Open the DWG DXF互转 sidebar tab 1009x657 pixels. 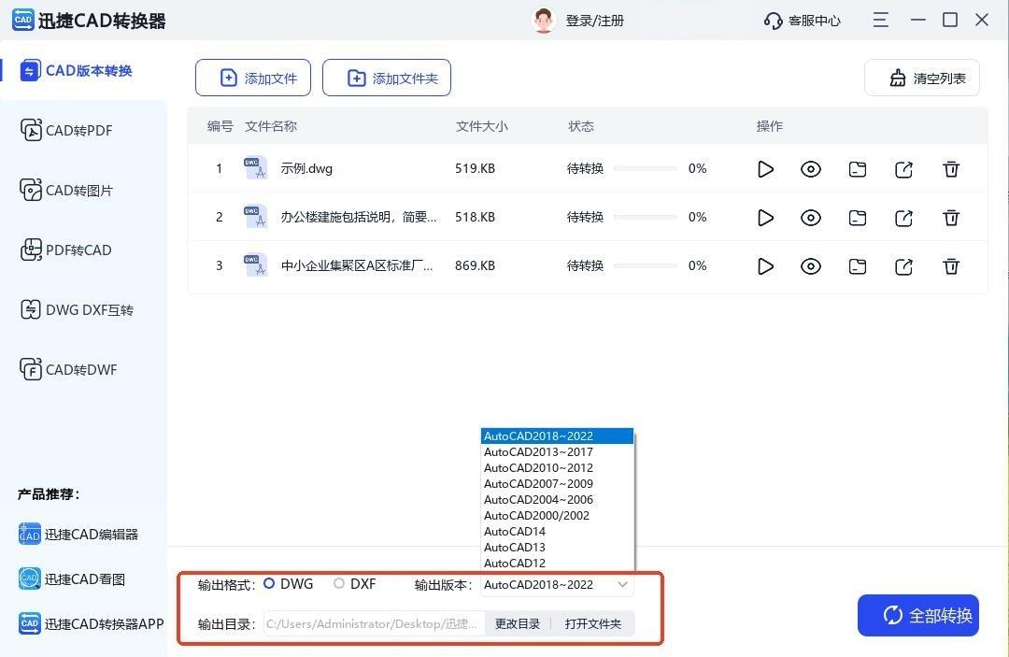(89, 310)
